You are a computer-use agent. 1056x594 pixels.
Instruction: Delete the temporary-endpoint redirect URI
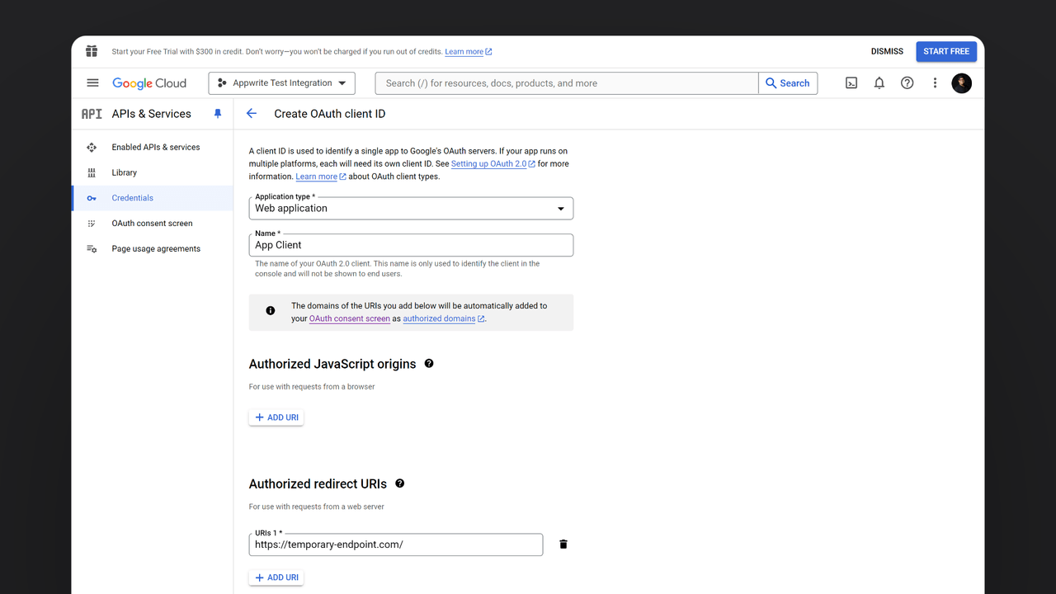(563, 544)
